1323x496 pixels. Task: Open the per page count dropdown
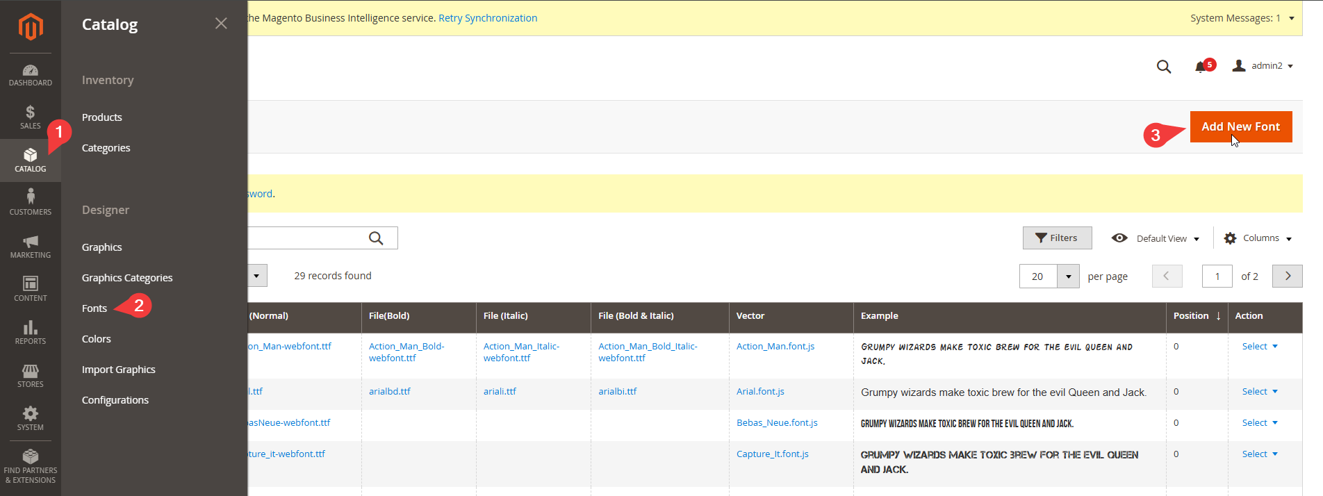[x=1068, y=276]
